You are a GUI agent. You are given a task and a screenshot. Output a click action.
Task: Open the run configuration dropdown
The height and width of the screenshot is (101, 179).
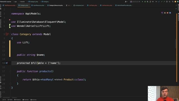(x=135, y=2)
